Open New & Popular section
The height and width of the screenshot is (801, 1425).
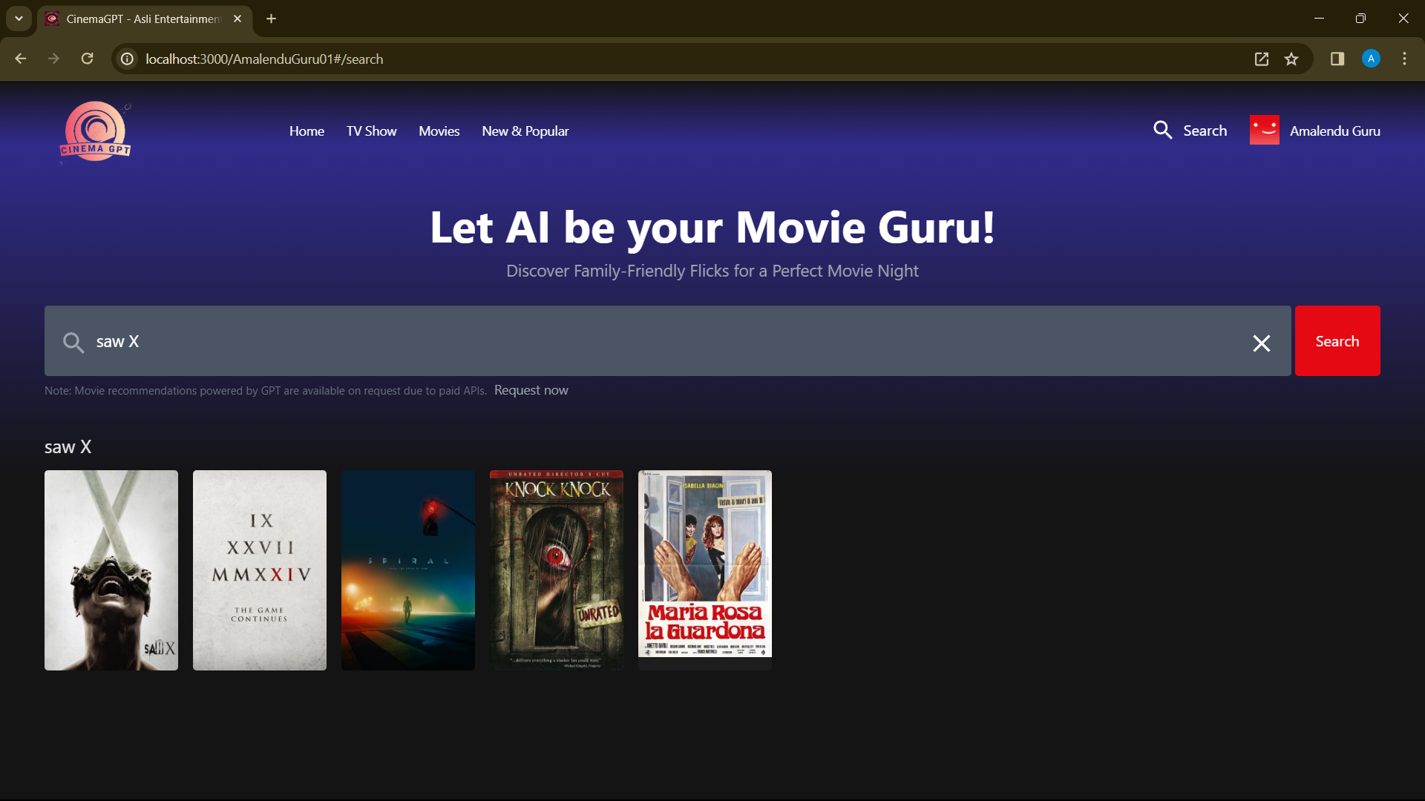point(525,131)
